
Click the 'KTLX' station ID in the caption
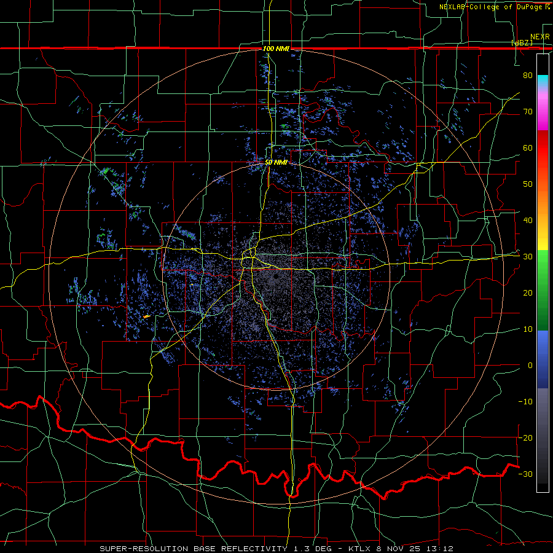[x=361, y=549]
